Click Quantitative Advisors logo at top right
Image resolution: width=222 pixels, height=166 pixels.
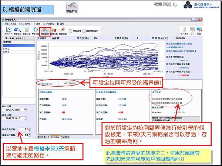click(201, 5)
